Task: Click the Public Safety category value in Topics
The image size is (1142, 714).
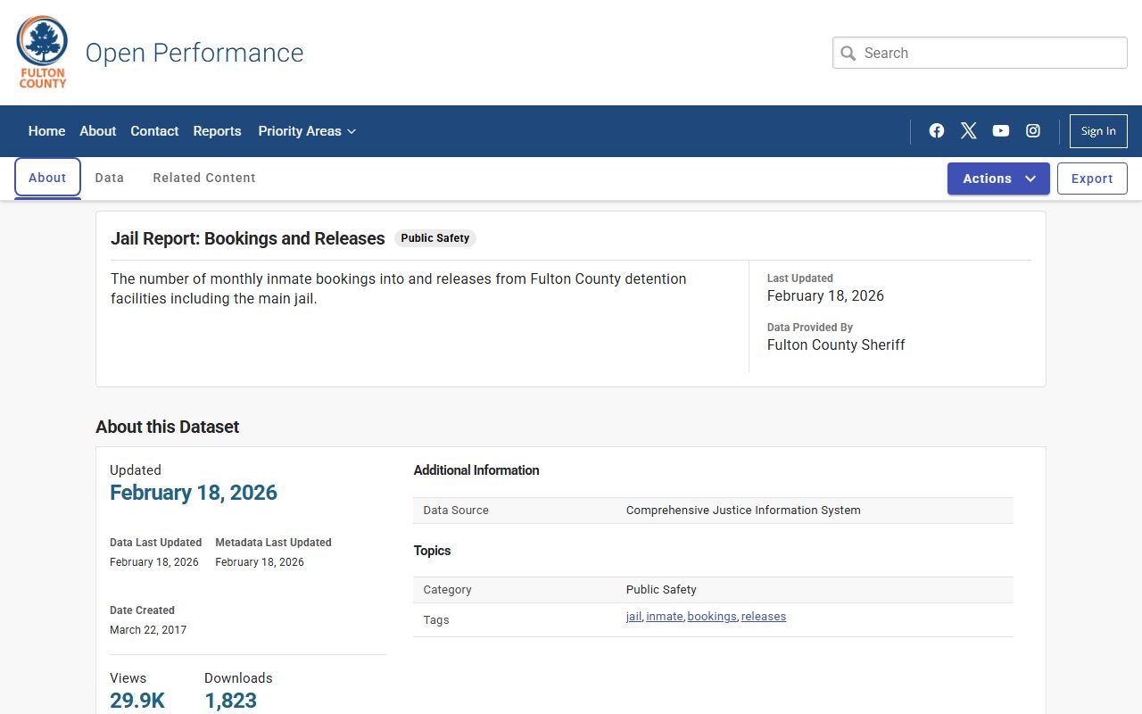Action: tap(661, 590)
